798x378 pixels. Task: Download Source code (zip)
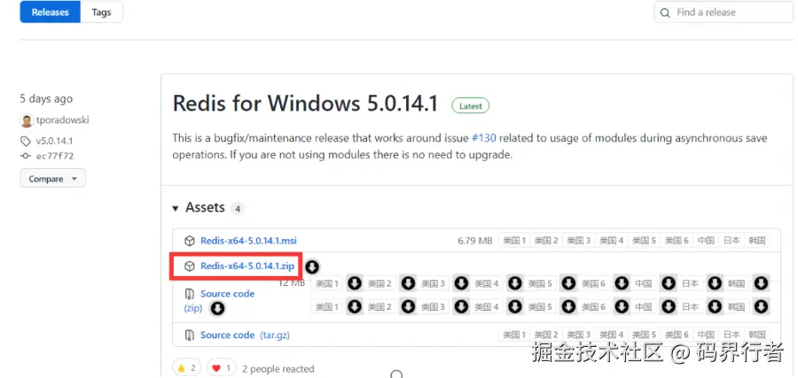pos(228,294)
